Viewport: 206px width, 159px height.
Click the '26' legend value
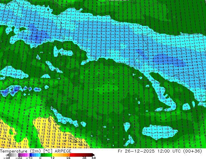coord(68,158)
